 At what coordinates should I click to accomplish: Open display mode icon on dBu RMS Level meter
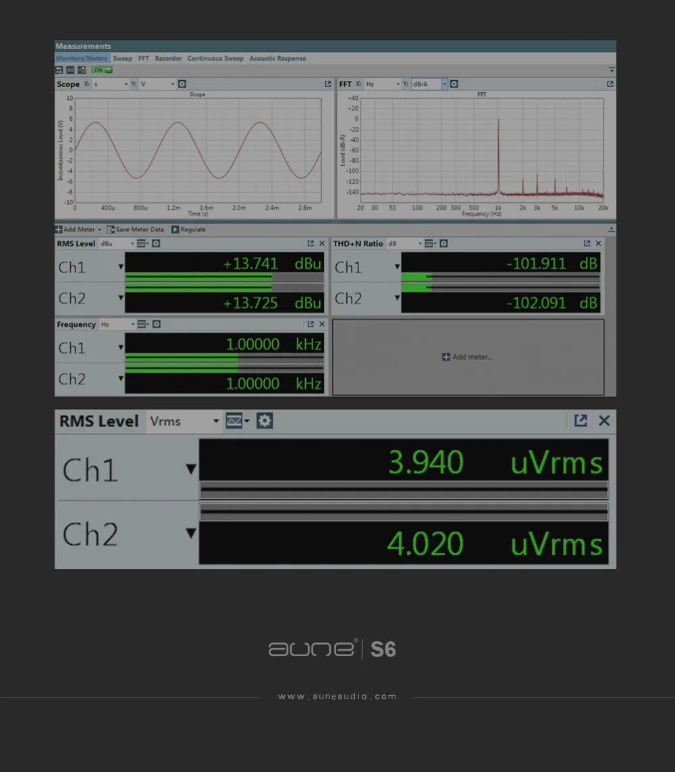[x=142, y=243]
